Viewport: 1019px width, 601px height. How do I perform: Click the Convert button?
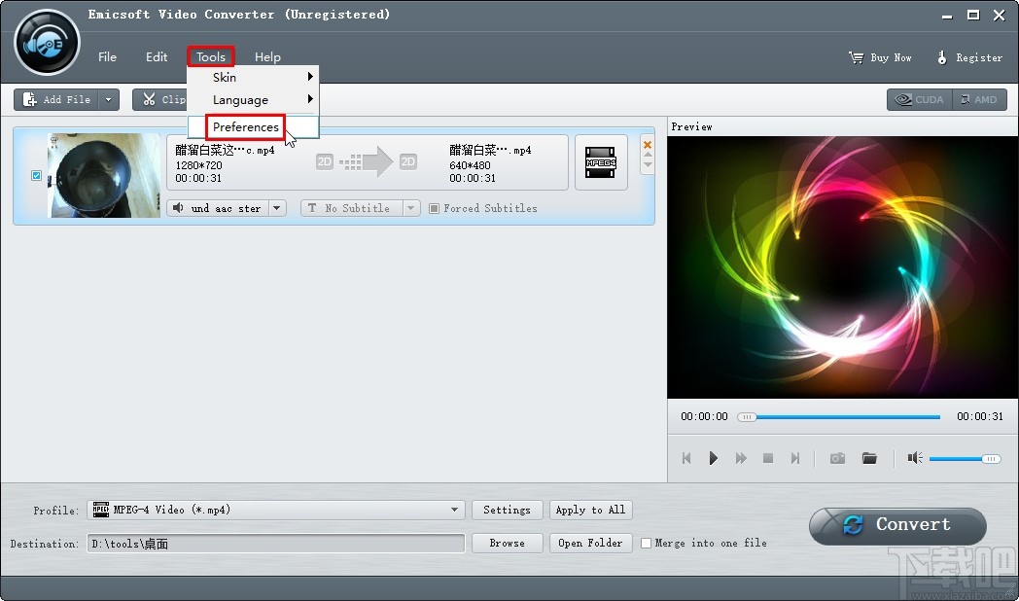click(897, 525)
